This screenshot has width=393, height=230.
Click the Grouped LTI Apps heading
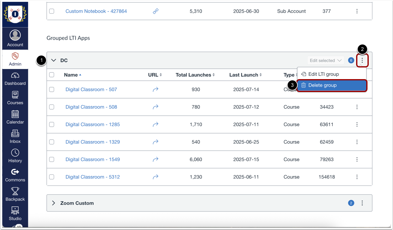[68, 38]
